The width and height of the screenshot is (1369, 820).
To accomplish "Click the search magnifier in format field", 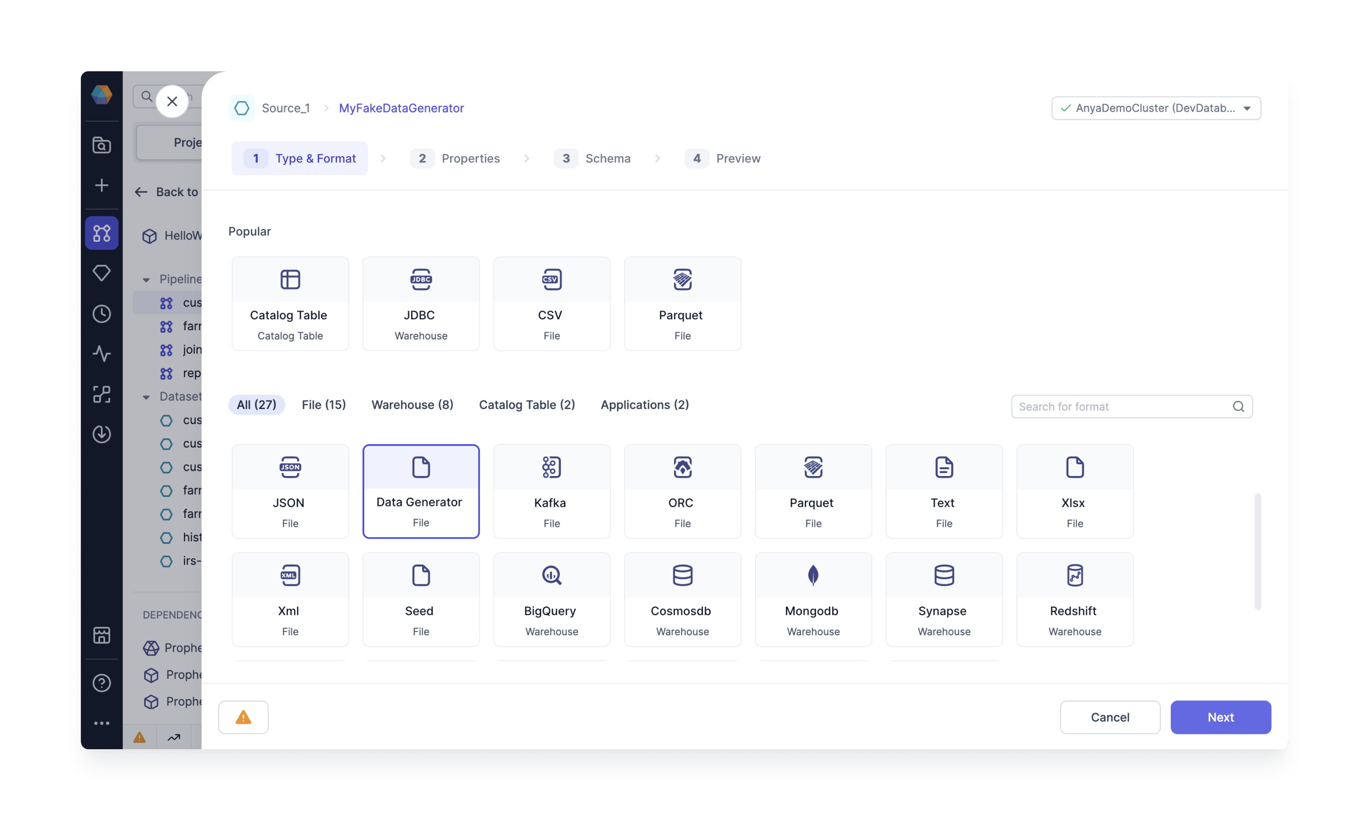I will pyautogui.click(x=1238, y=407).
